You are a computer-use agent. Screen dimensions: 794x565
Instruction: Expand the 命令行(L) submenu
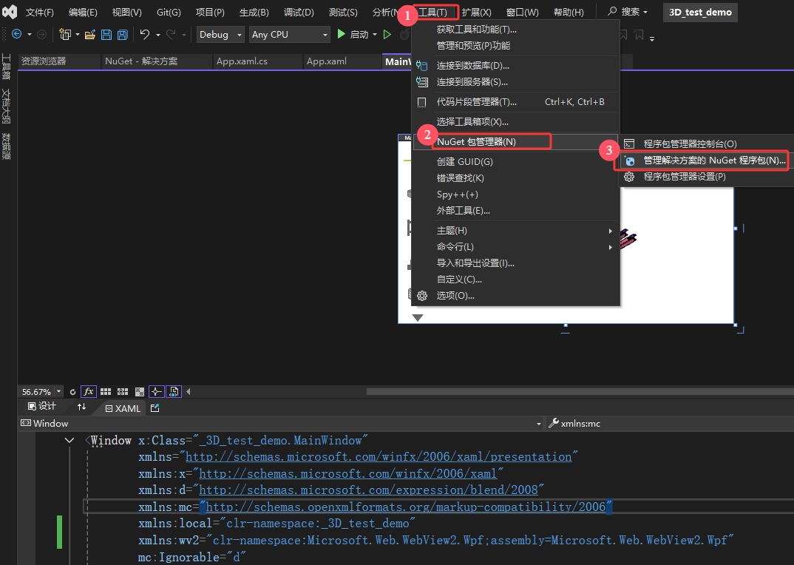click(515, 247)
